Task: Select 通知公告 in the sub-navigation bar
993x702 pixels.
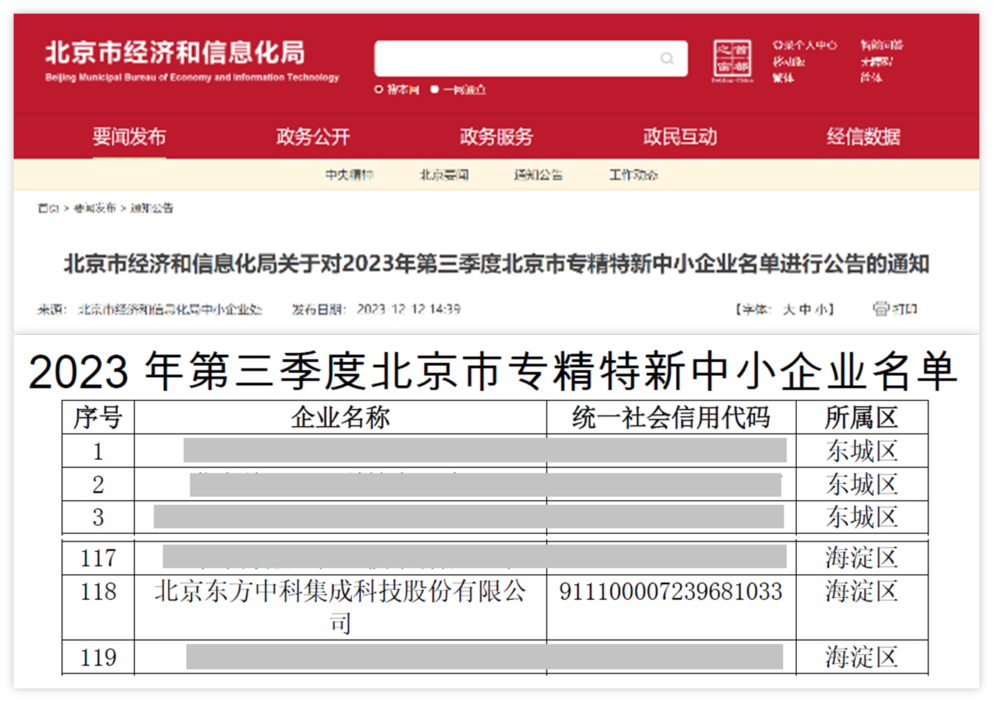Action: pyautogui.click(x=538, y=175)
